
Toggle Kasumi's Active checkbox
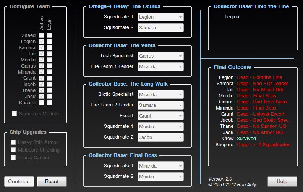coord(41,102)
